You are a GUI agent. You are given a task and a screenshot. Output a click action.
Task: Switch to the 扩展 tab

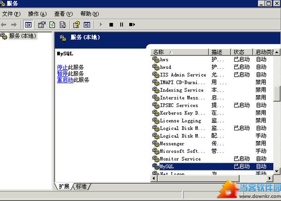click(64, 187)
